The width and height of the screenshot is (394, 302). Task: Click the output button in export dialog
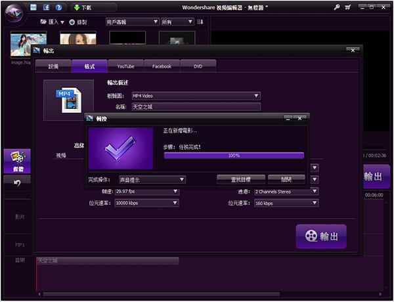point(321,236)
